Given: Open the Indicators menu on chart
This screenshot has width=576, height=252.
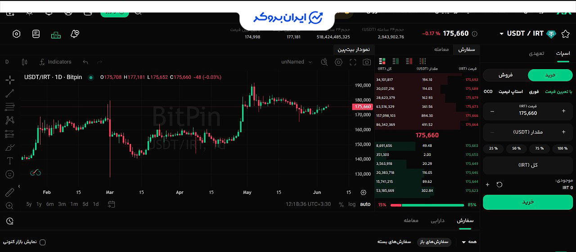Looking at the screenshot, I should pos(55,62).
